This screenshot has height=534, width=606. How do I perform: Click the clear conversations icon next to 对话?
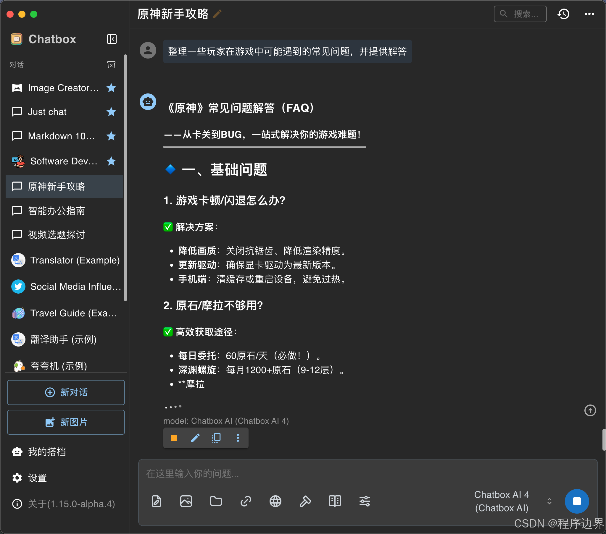click(x=111, y=64)
